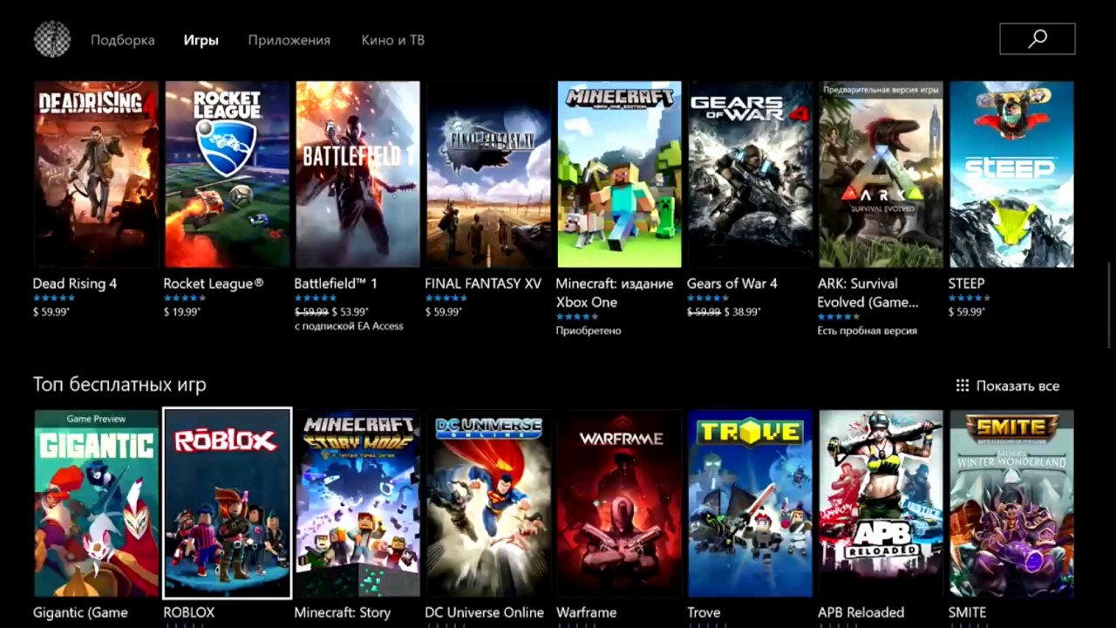Click the Gears of War 4 title
This screenshot has height=628, width=1116.
[x=732, y=283]
